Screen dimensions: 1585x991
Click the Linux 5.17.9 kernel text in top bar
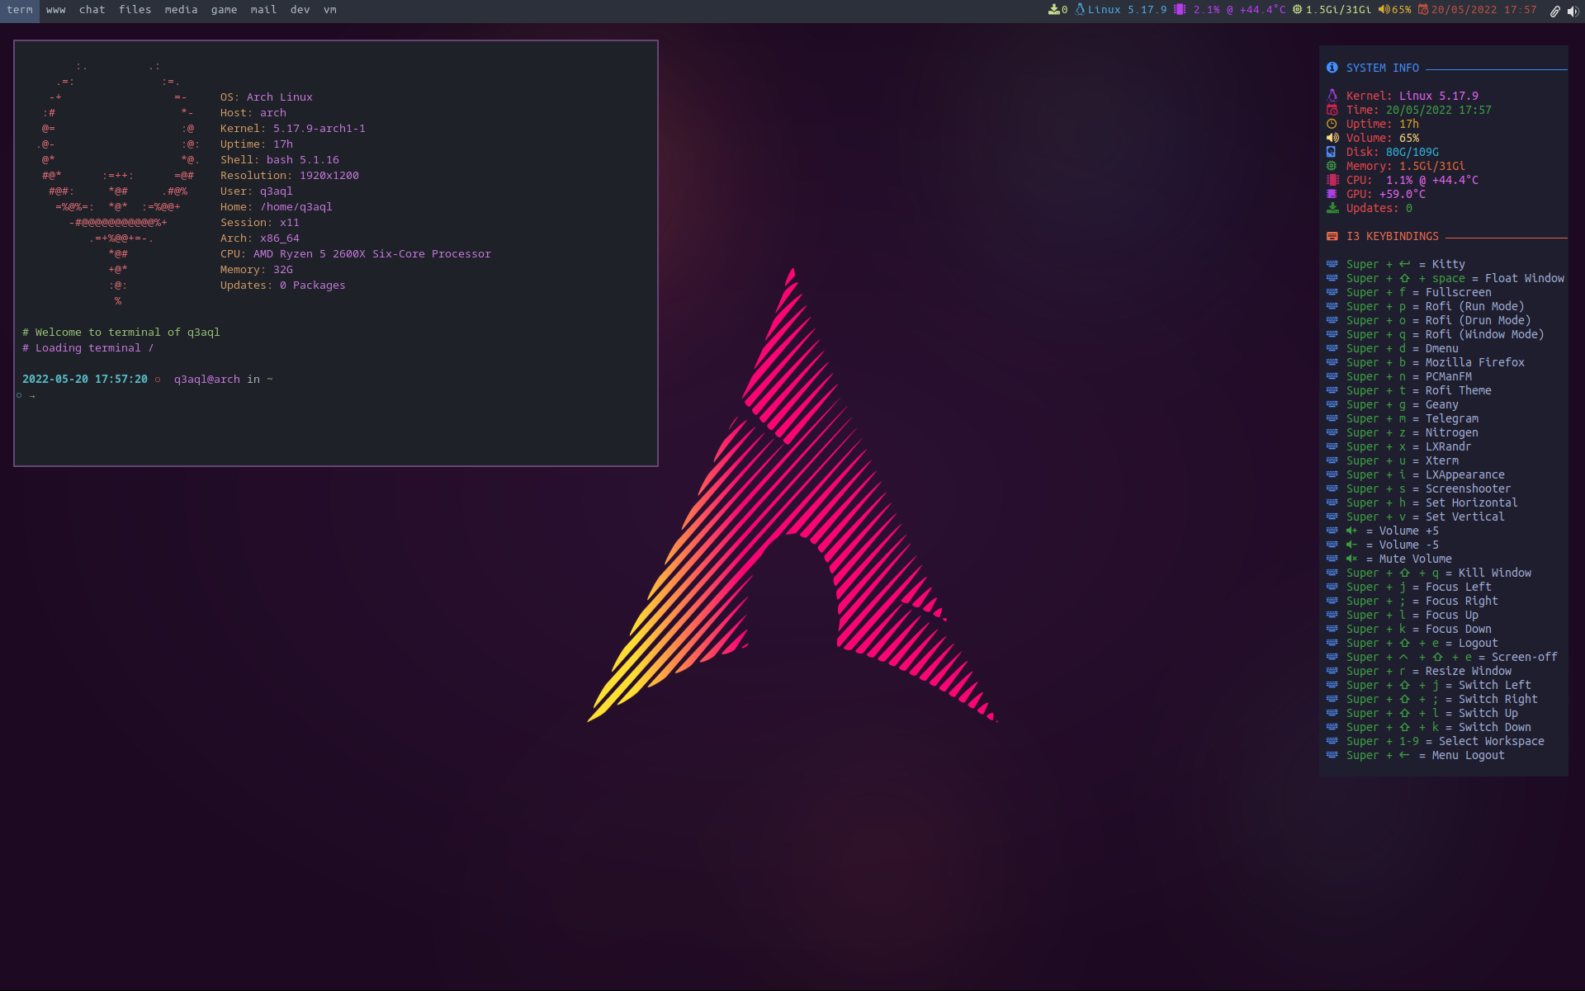[x=1128, y=10]
